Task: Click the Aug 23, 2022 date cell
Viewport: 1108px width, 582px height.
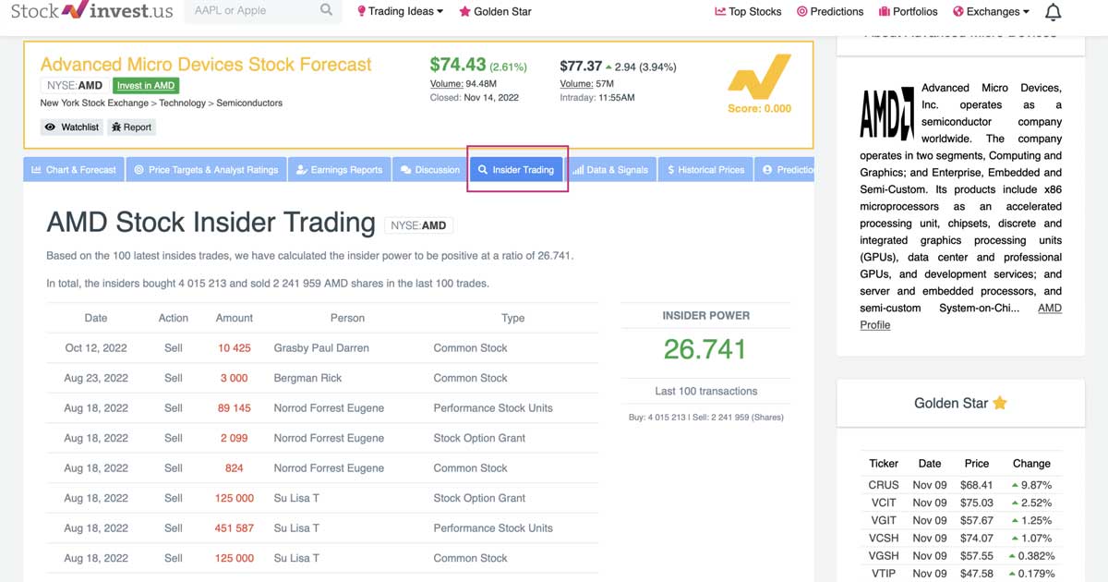Action: click(x=96, y=378)
